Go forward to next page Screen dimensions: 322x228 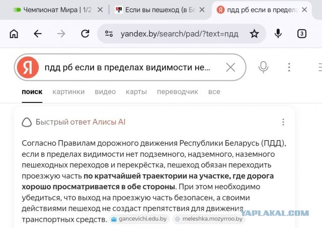[61, 34]
